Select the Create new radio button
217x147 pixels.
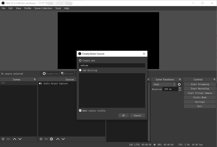point(80,60)
